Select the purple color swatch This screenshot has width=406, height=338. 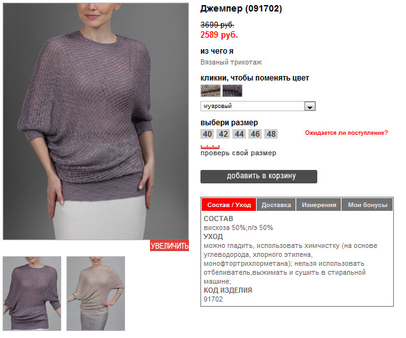click(x=232, y=91)
